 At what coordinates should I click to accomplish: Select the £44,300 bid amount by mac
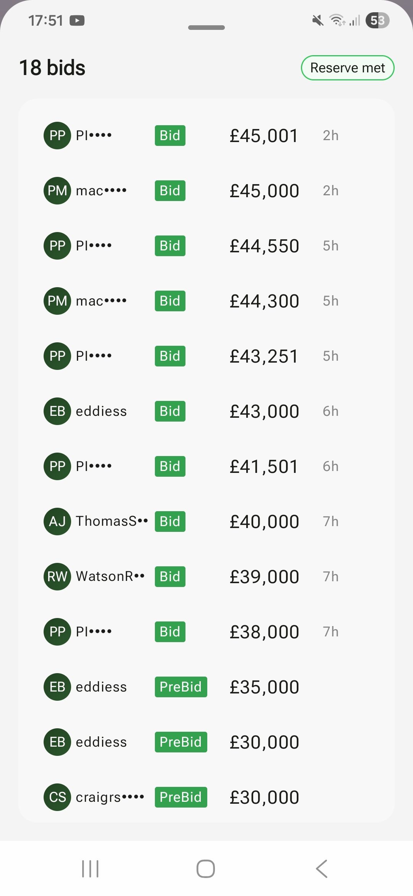[x=264, y=301]
